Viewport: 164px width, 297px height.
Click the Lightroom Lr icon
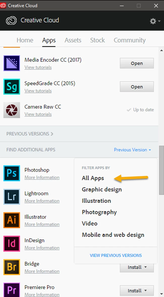pyautogui.click(x=12, y=197)
